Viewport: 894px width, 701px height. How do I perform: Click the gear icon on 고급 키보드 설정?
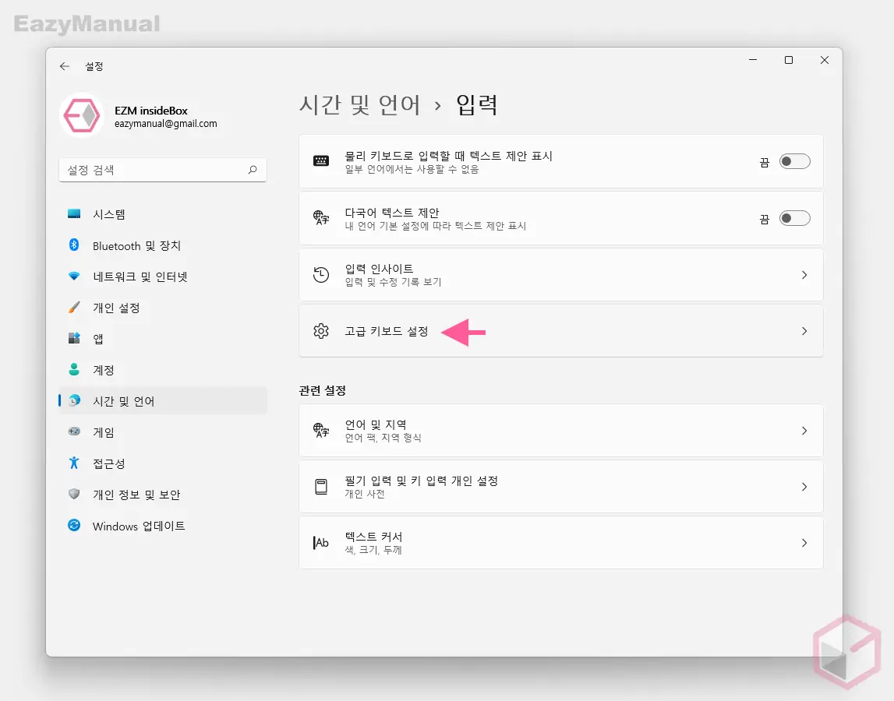click(321, 331)
